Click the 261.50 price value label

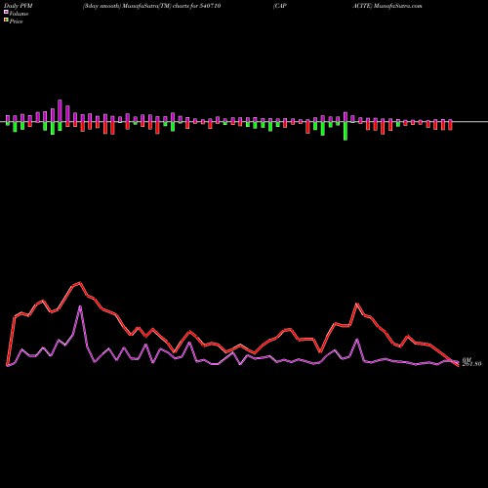click(x=471, y=364)
